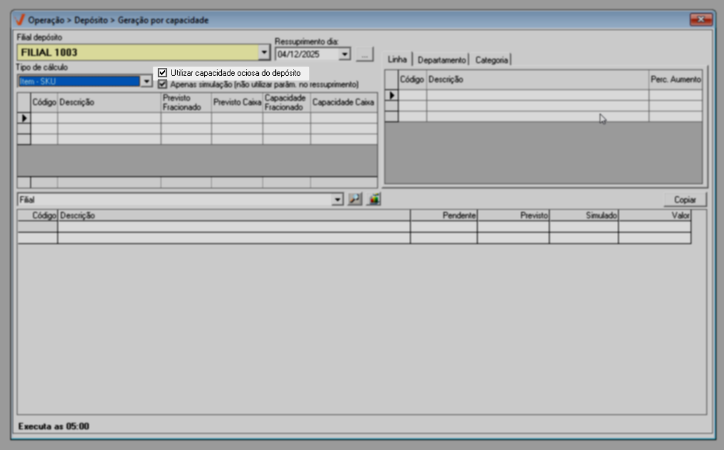Select the row indicator arrow in item grid
This screenshot has width=724, height=450.
24,118
